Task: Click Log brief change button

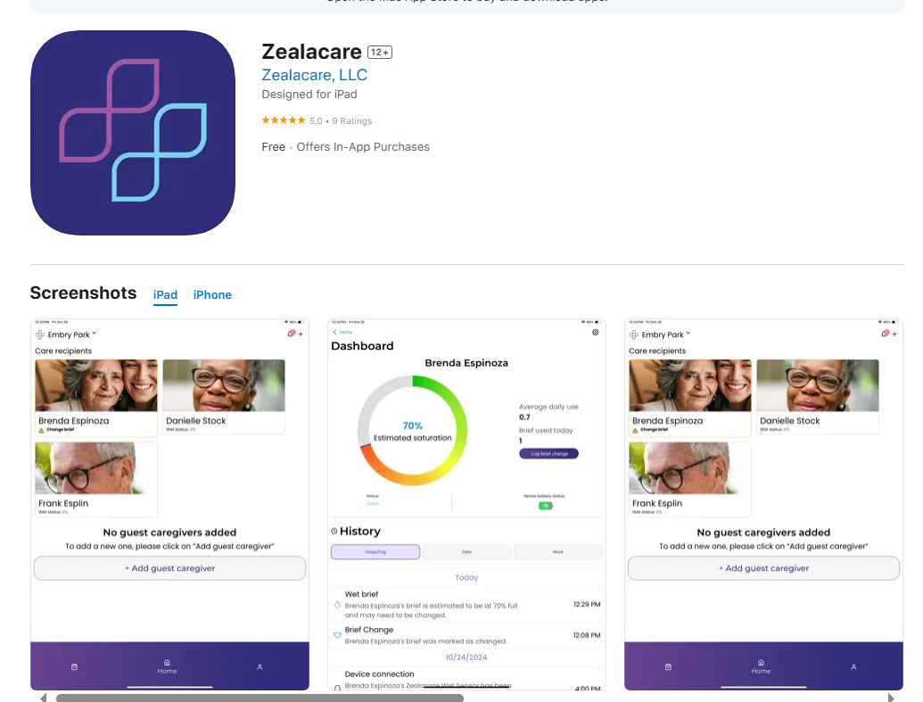Action: [548, 453]
